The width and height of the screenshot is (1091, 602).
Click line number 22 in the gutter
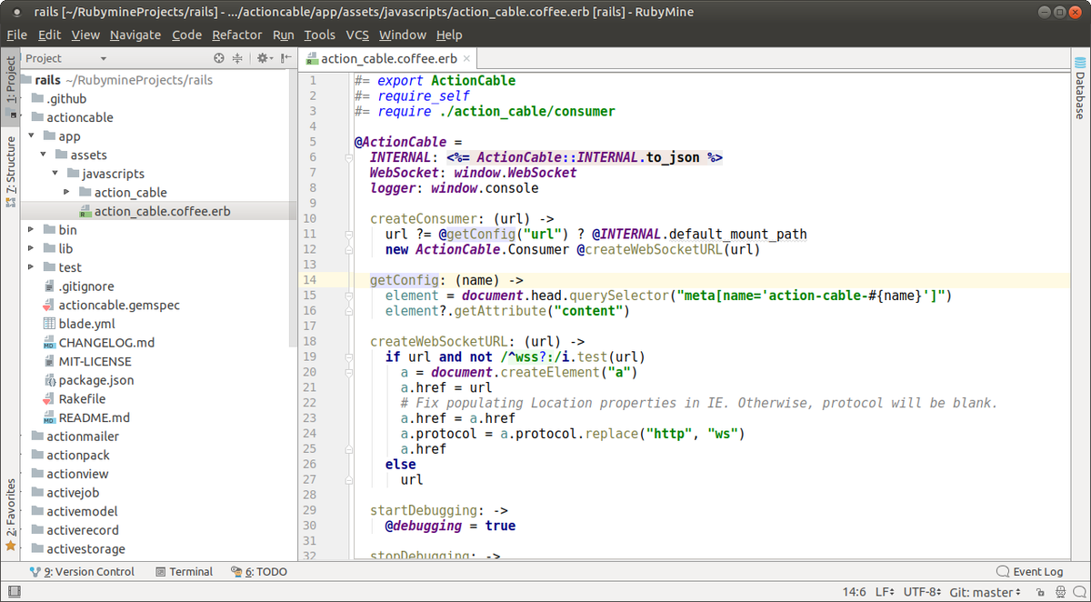pyautogui.click(x=309, y=403)
